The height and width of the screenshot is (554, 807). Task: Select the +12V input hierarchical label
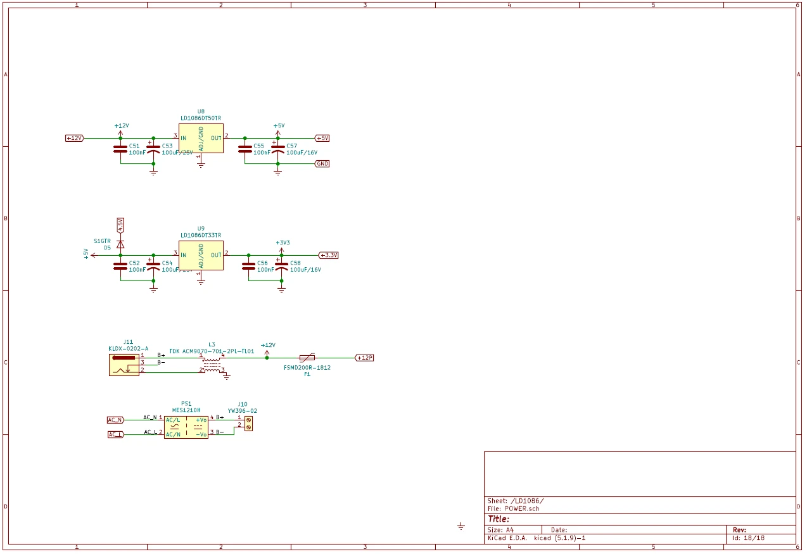point(75,138)
